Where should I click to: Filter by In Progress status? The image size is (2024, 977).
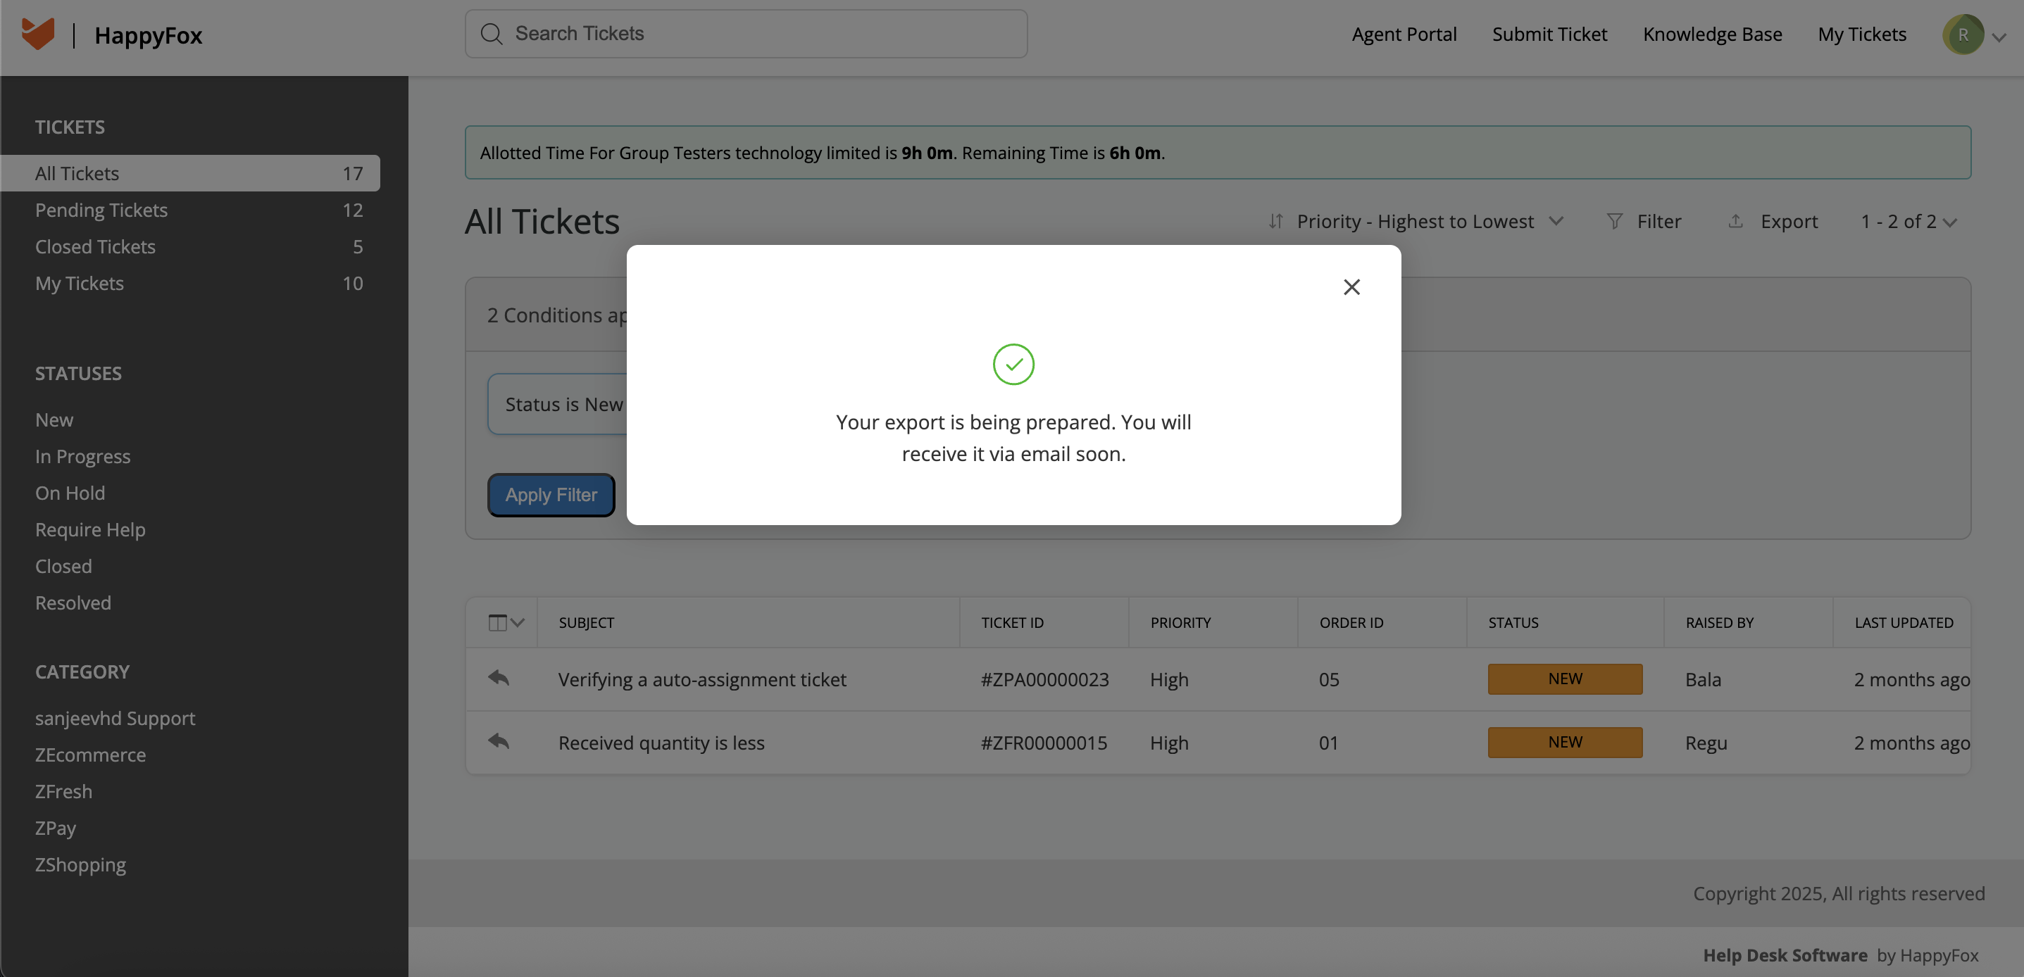coord(82,456)
